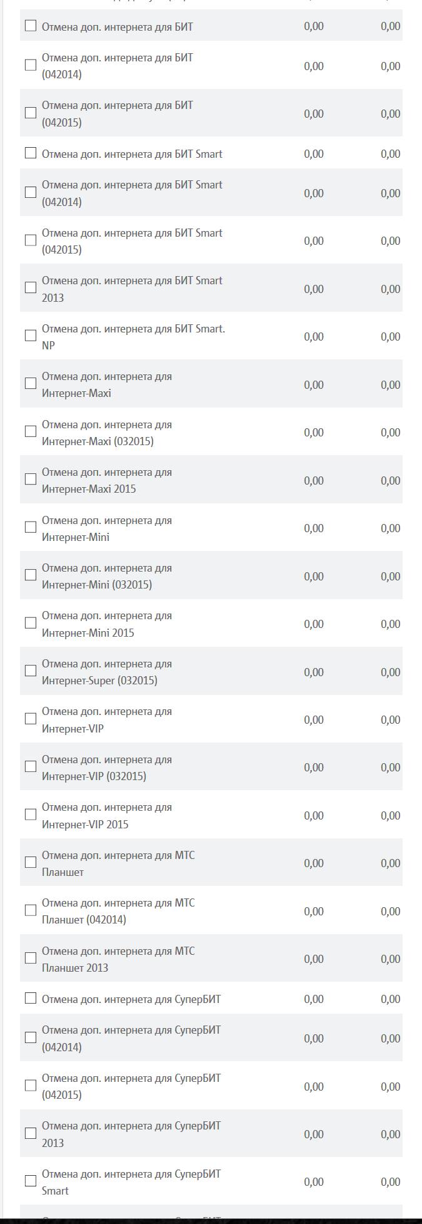Check the БИТ Smart (042015) row
Viewport: 422px width, 1224px height.
[31, 240]
